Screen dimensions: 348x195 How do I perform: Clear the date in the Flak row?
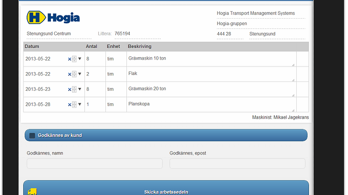pyautogui.click(x=70, y=74)
